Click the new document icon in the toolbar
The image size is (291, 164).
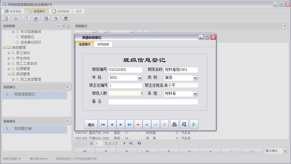(x=26, y=19)
